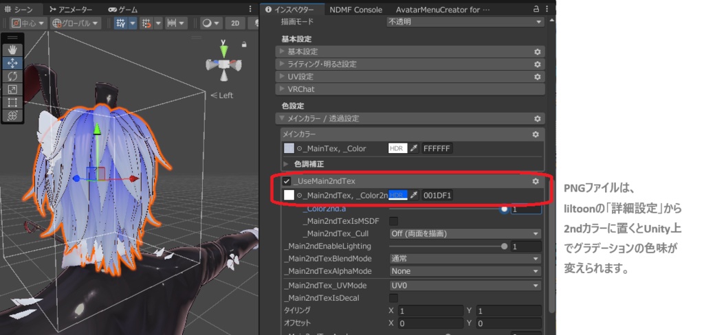This screenshot has height=335, width=704.
Task: Click the snap increment ruler icon
Action: tap(171, 23)
